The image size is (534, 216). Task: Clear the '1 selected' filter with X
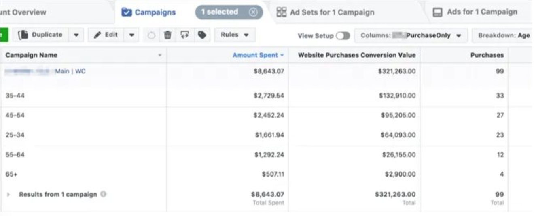[253, 12]
